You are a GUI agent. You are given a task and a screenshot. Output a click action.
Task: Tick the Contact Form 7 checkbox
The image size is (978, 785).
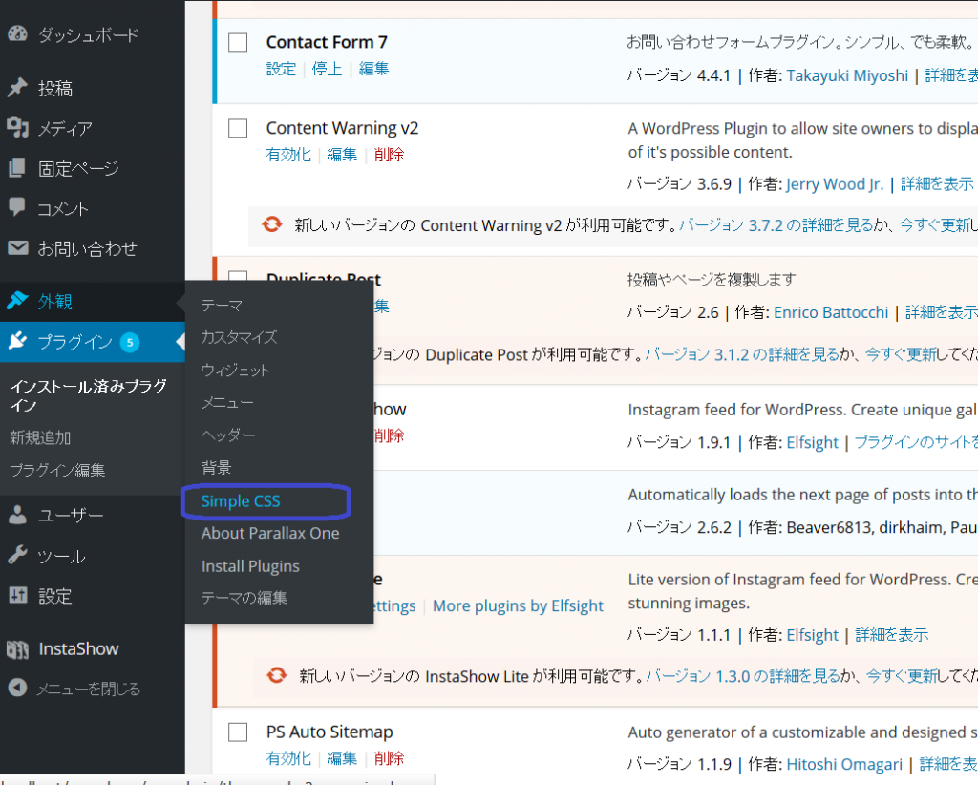[x=238, y=43]
